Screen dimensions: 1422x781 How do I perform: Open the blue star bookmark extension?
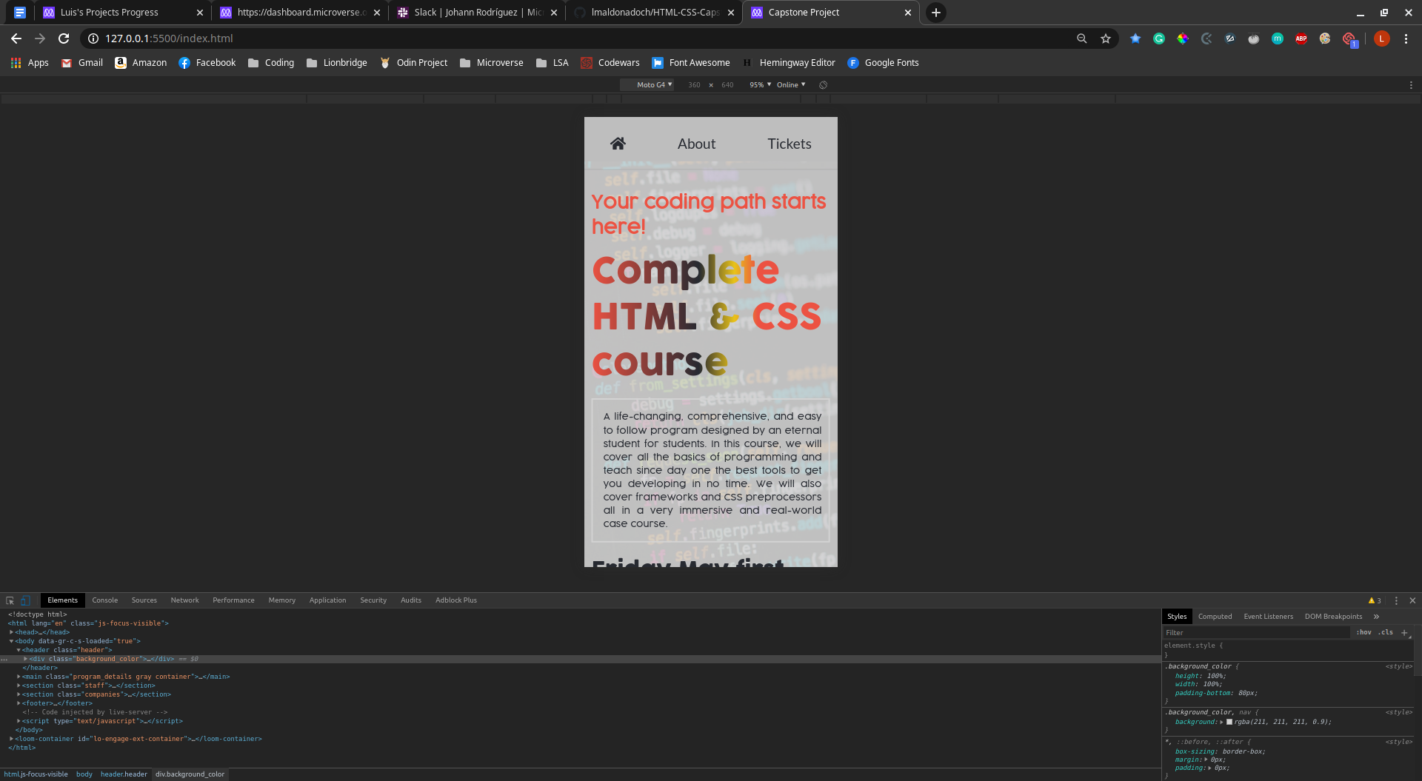point(1135,38)
